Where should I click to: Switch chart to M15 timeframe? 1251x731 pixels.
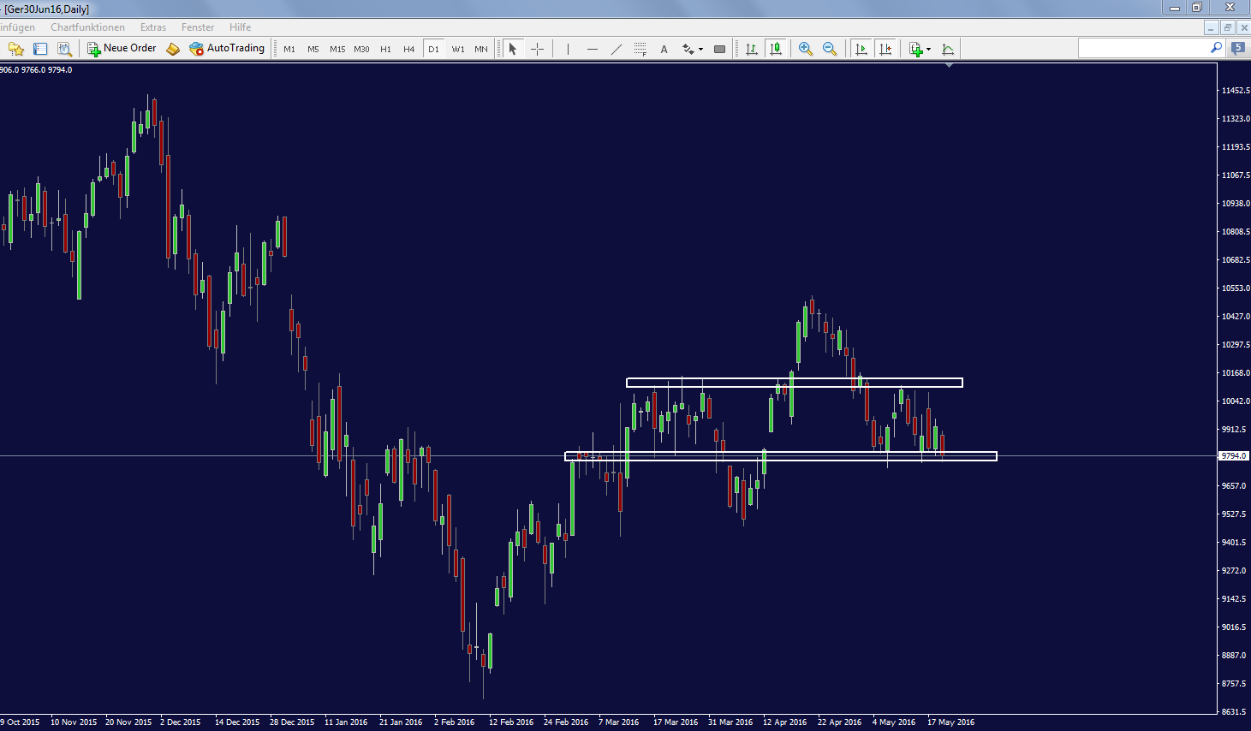coord(337,49)
